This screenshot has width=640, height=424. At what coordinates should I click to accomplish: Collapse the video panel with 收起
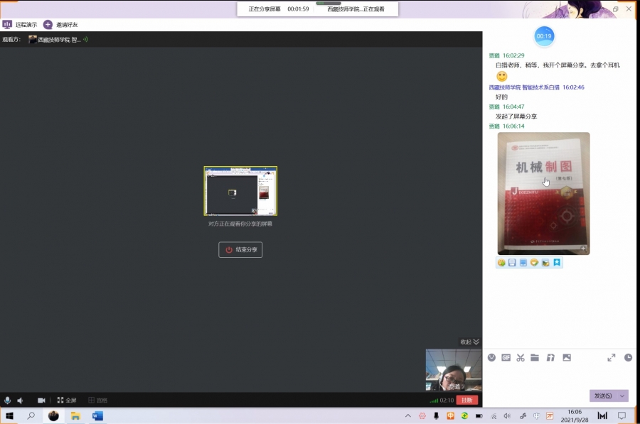click(x=470, y=342)
